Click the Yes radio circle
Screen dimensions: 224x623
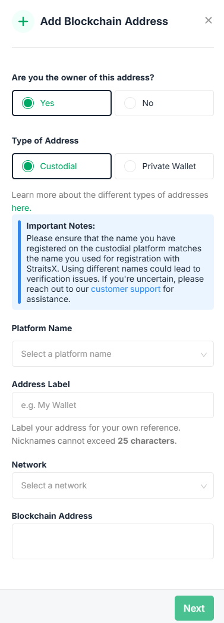pos(28,103)
